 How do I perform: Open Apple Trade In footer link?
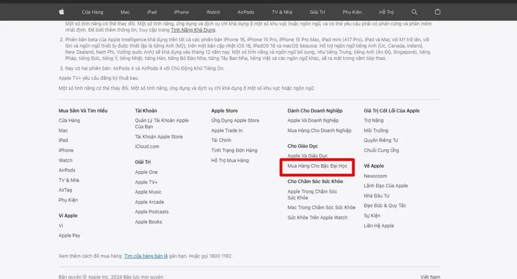click(227, 131)
